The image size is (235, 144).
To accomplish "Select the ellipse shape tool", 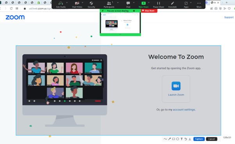I will pyautogui.click(x=178, y=139).
